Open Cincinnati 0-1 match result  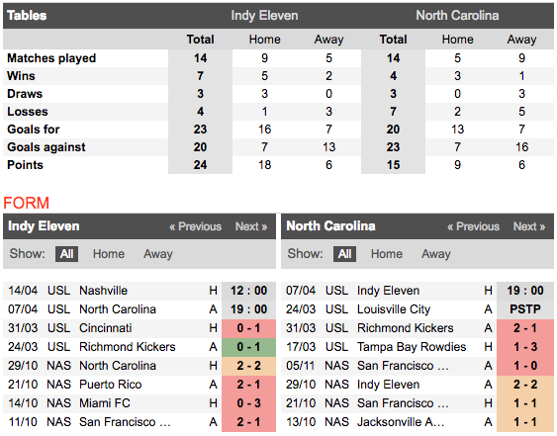[248, 328]
